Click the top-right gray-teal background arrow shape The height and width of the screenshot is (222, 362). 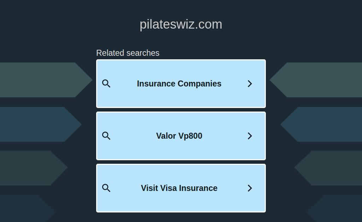pyautogui.click(x=318, y=80)
